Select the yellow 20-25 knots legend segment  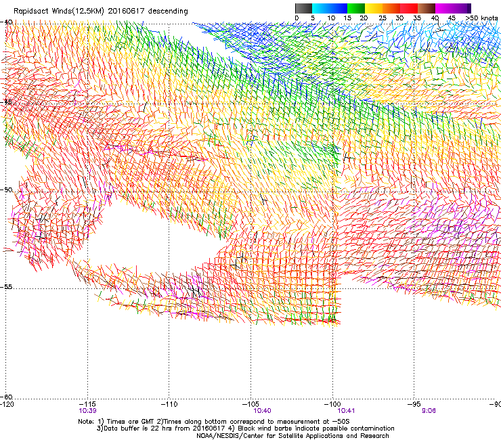point(374,8)
